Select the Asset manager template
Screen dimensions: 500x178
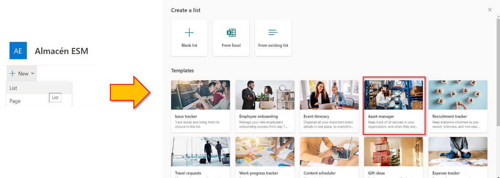click(x=393, y=106)
